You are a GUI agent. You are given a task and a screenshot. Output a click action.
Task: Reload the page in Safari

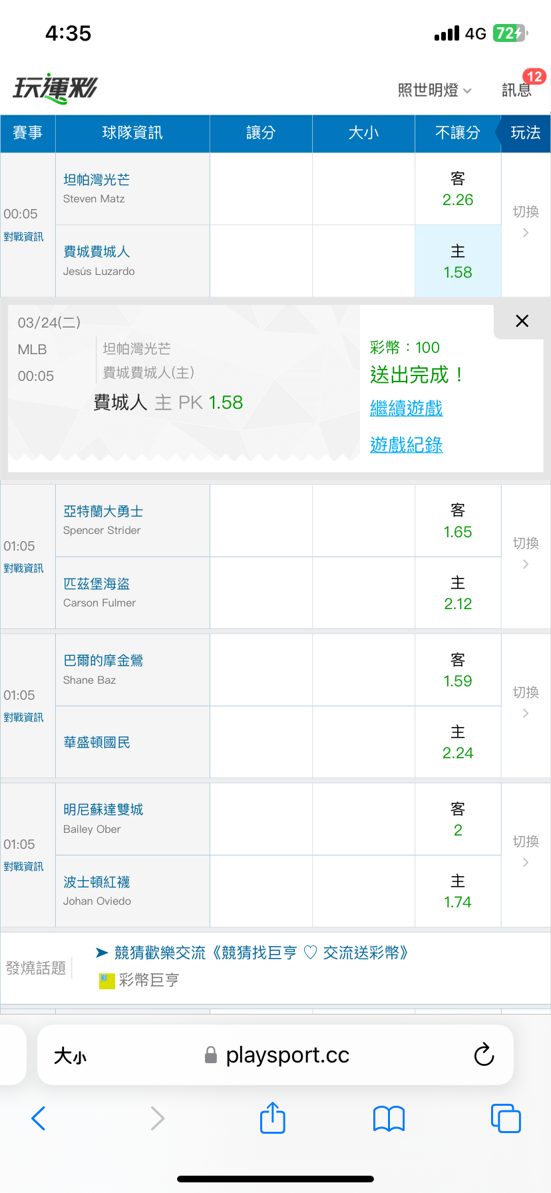pos(484,1055)
